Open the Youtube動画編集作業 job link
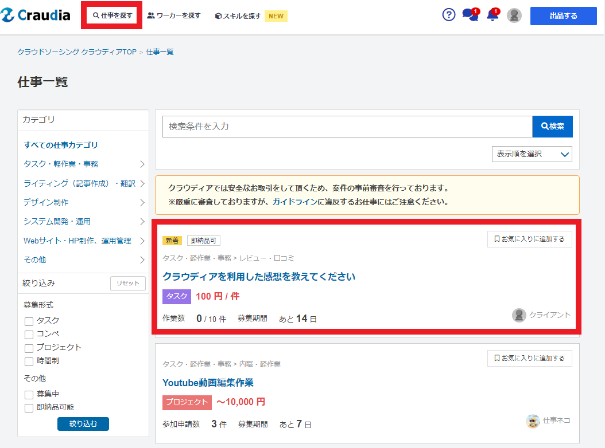This screenshot has height=448, width=605. (208, 382)
